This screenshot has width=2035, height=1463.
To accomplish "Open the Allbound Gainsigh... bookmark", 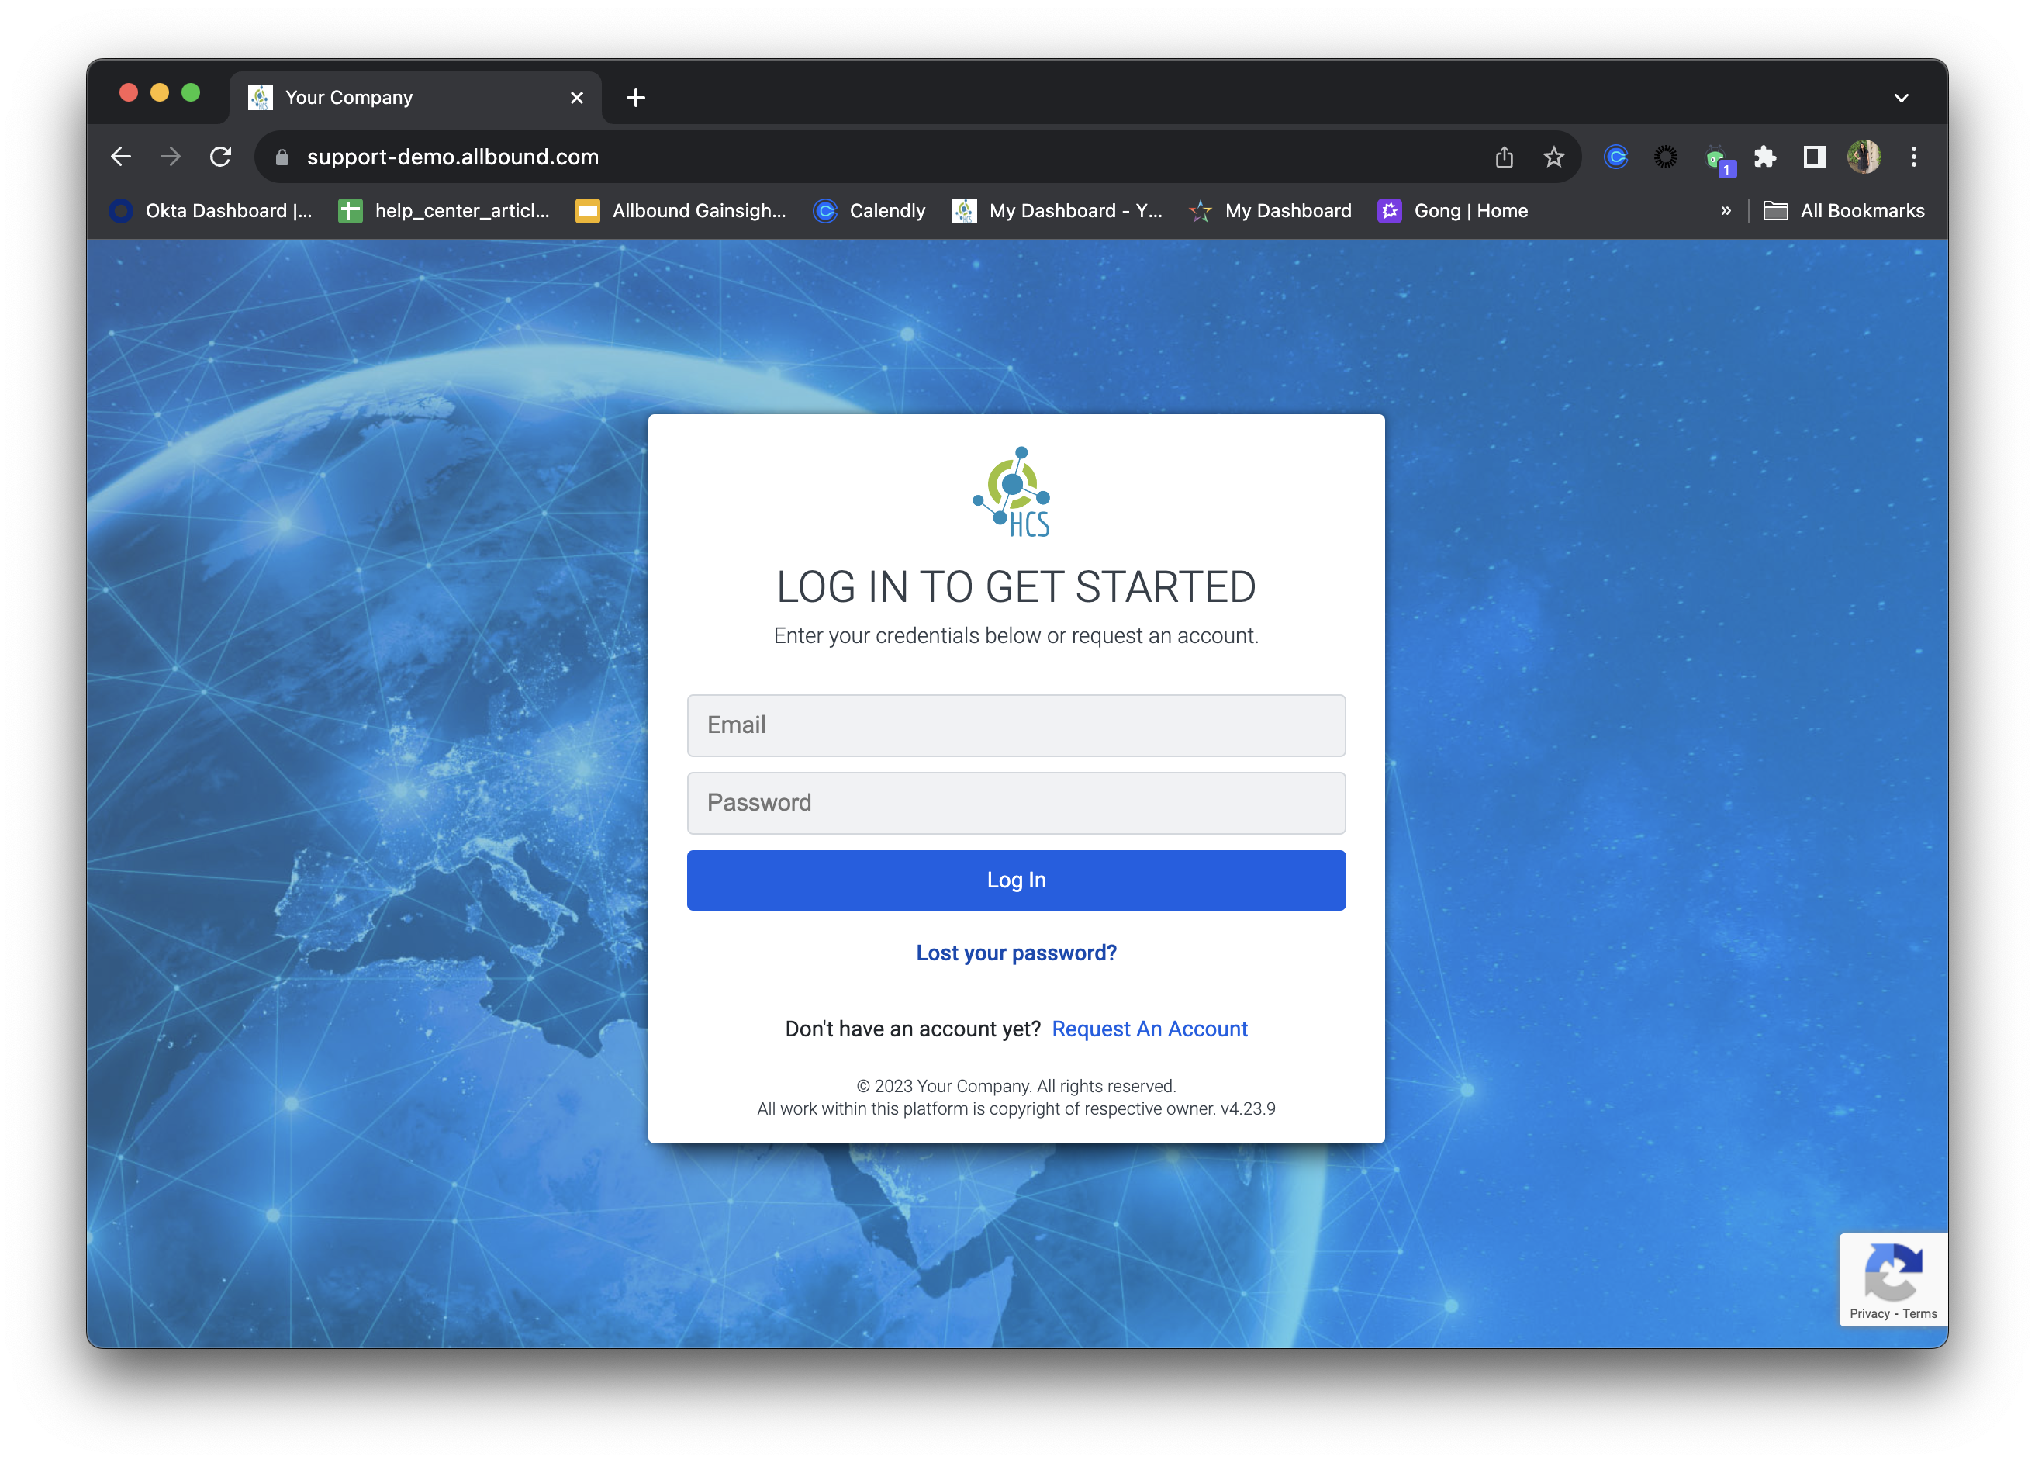I will [681, 211].
